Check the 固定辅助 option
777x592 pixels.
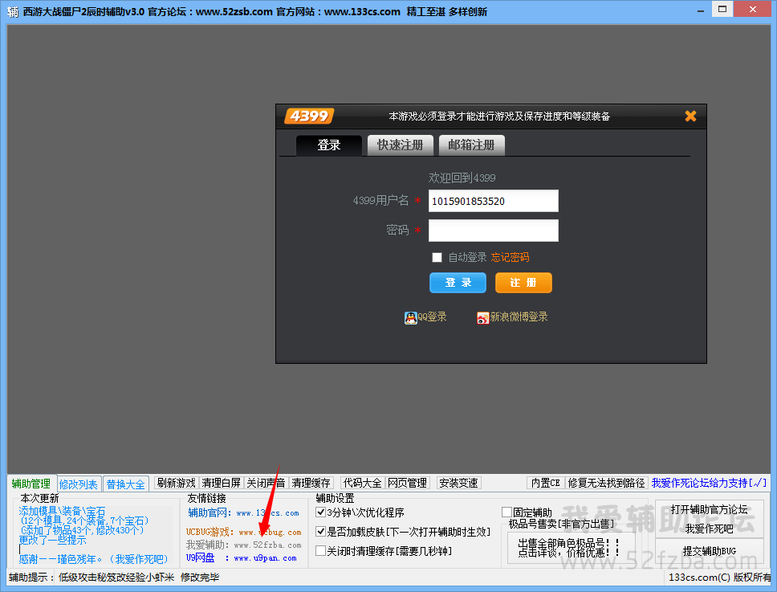(506, 512)
